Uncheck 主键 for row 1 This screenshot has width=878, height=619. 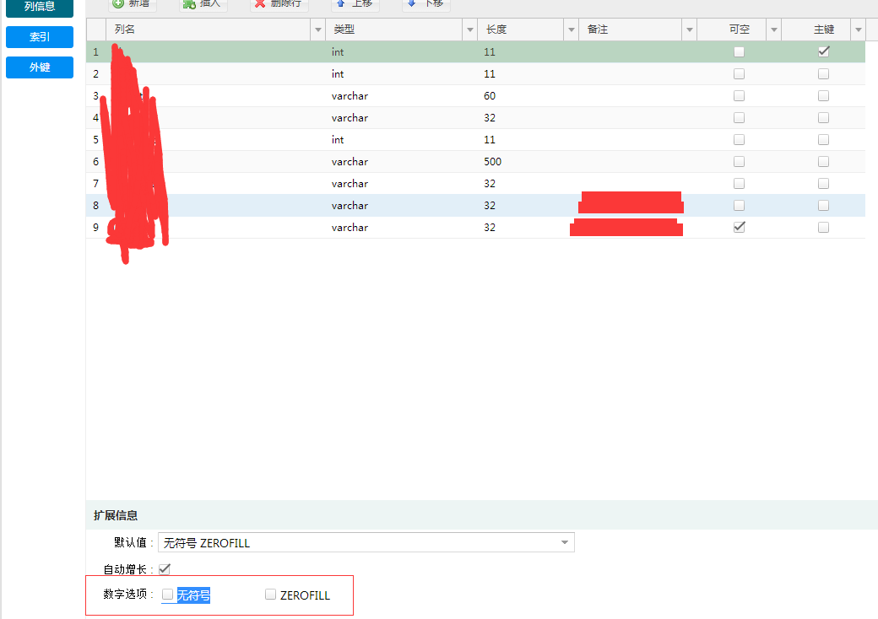tap(823, 51)
